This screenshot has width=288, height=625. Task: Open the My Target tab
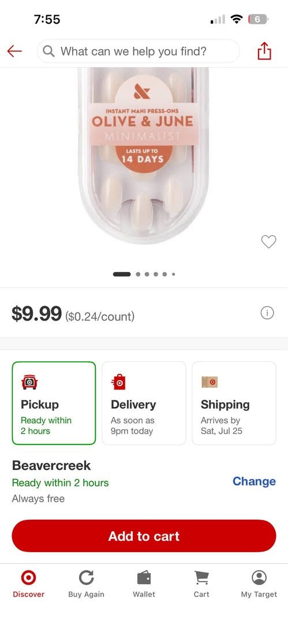[x=259, y=584]
